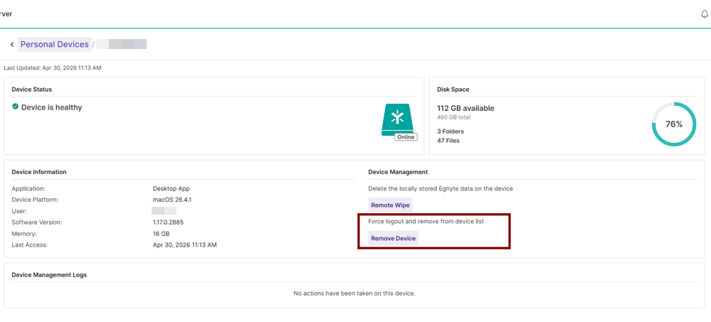Click the Device Status section heading
This screenshot has height=322, width=711.
32,90
